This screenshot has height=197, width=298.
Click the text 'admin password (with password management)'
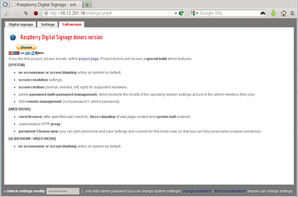58,95
